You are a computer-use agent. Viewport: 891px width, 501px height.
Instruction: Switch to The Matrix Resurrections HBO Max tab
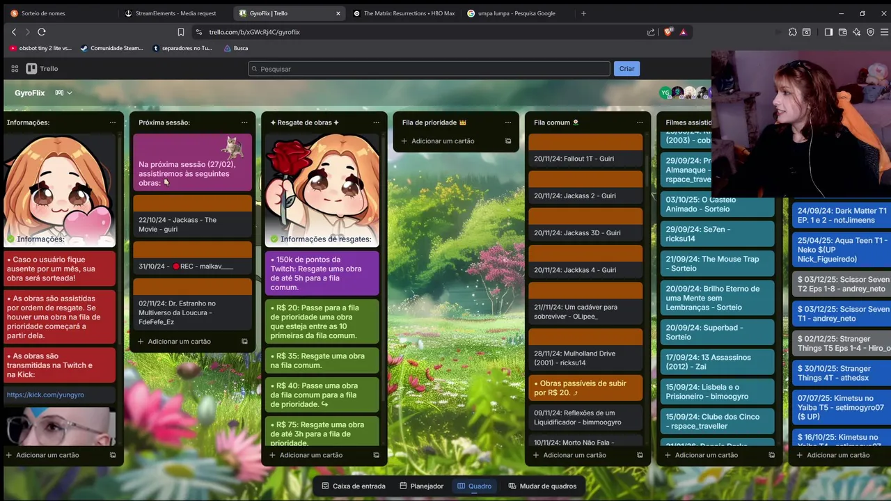(x=405, y=13)
